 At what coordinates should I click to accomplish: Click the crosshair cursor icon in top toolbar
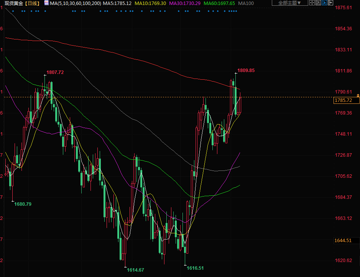click(x=312, y=3)
